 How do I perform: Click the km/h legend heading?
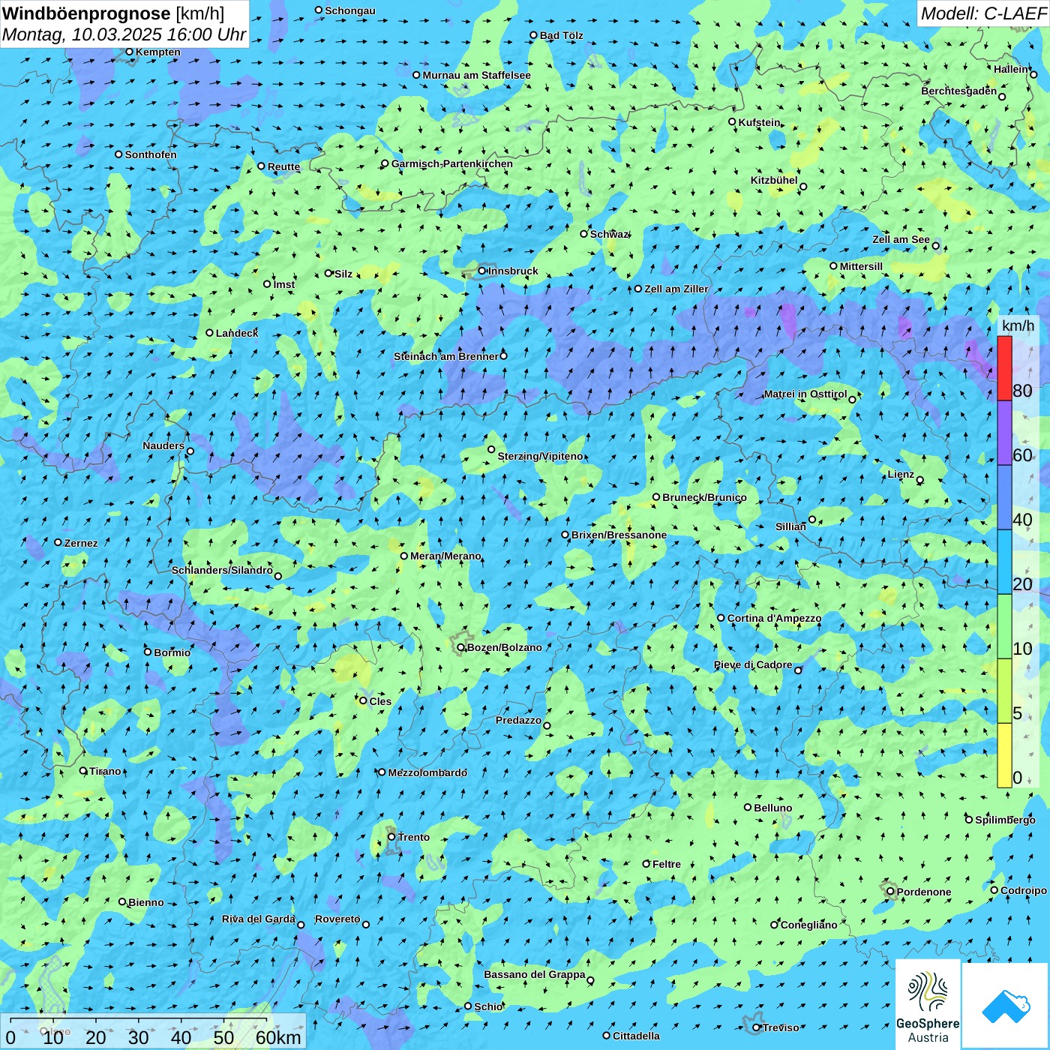tap(1018, 325)
